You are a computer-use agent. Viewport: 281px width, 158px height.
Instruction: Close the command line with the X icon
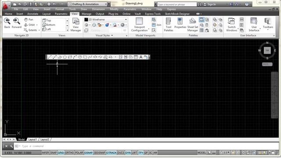[6, 146]
